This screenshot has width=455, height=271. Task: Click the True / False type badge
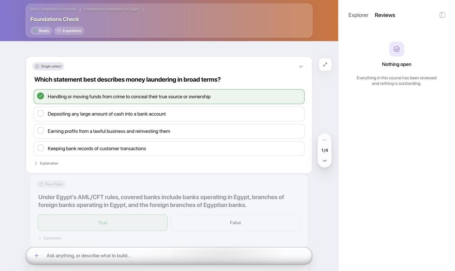pyautogui.click(x=51, y=184)
